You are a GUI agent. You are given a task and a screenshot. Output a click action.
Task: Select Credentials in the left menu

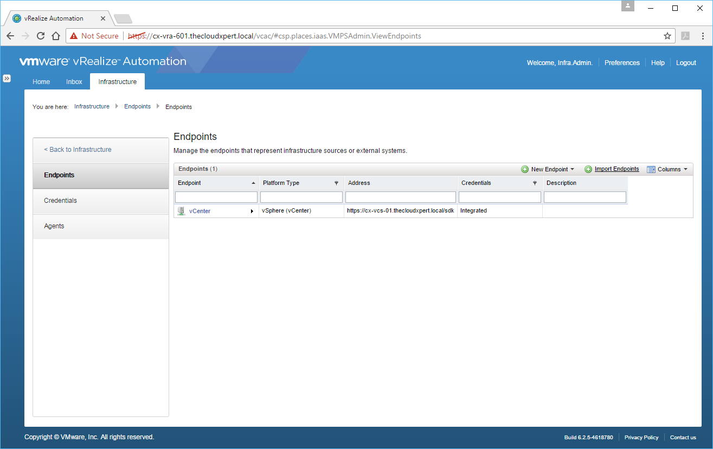[60, 201]
